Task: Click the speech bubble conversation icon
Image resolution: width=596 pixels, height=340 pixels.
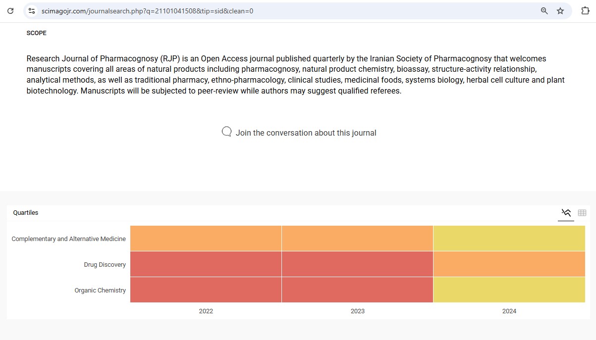Action: tap(226, 132)
